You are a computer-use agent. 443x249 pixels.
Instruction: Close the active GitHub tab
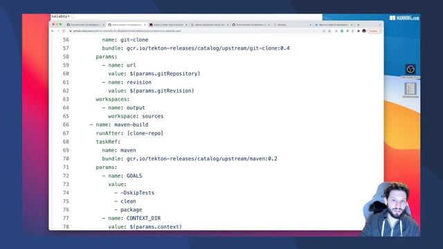[145, 25]
